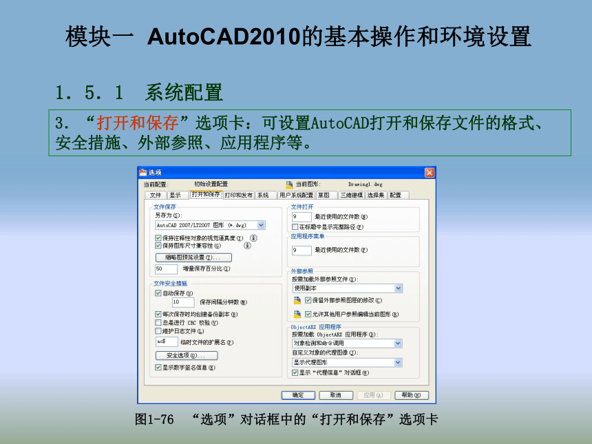Click the heading 1.5.1 系统配置

click(139, 92)
